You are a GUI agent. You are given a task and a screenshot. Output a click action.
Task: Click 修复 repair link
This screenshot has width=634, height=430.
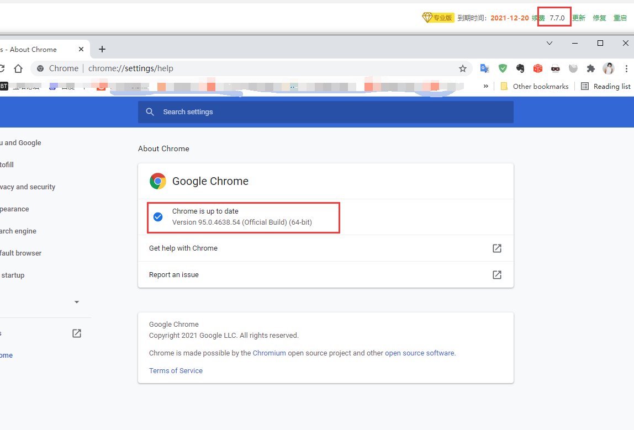(x=600, y=18)
